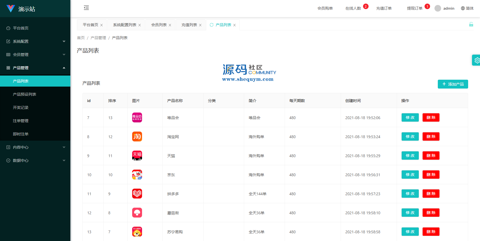Open 开奖记录 in the sidebar

click(x=21, y=108)
